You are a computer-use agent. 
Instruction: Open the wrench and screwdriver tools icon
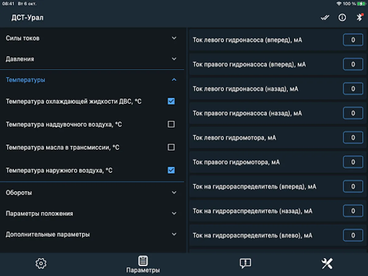327,263
